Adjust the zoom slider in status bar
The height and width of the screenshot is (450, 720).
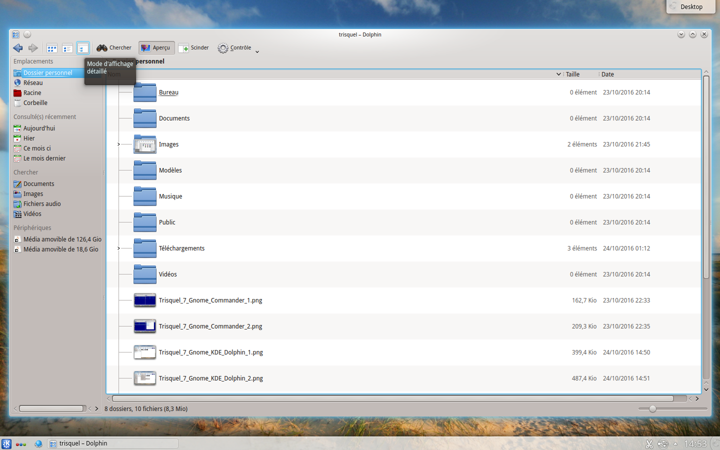pos(652,409)
